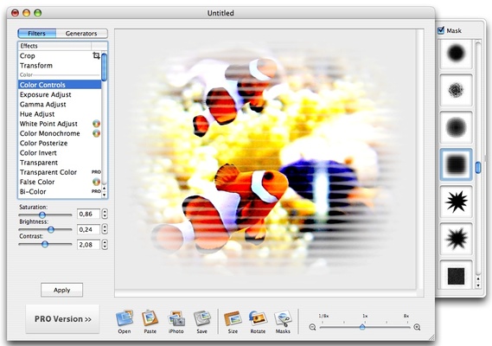
Task: Select the False Color effect
Action: (x=60, y=182)
